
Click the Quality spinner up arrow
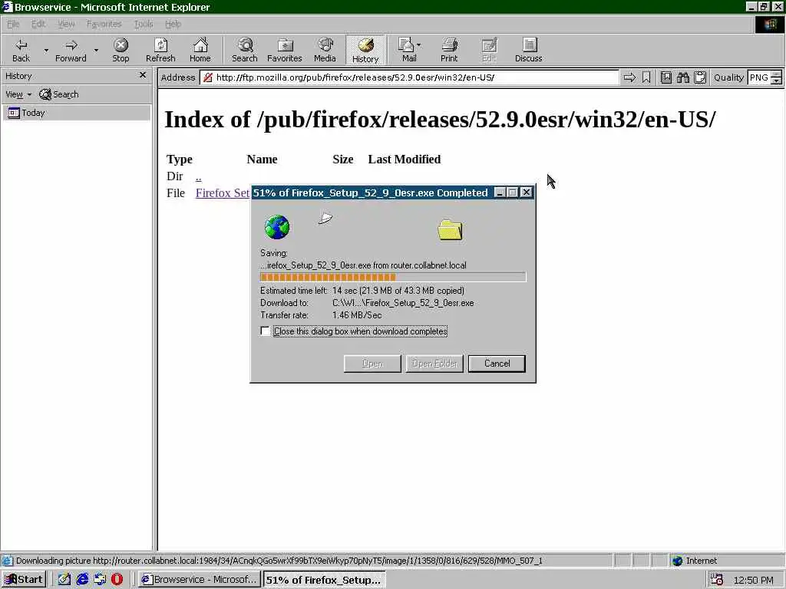(776, 74)
